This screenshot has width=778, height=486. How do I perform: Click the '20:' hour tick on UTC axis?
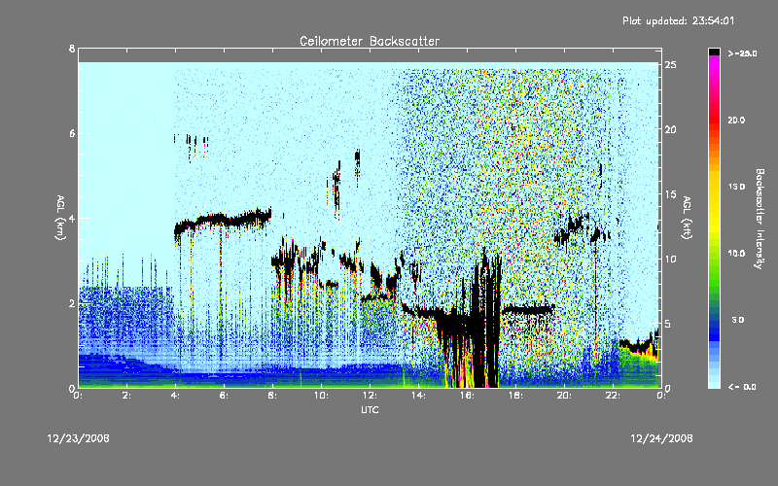pyautogui.click(x=564, y=396)
